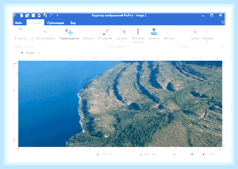Expand the Штампы dropdown arrow
Screen dimensions: 238x169
(154, 41)
